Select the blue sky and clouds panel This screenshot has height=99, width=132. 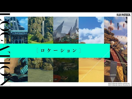[91, 30]
